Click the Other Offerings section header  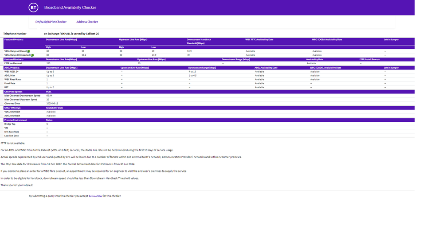pos(13,108)
